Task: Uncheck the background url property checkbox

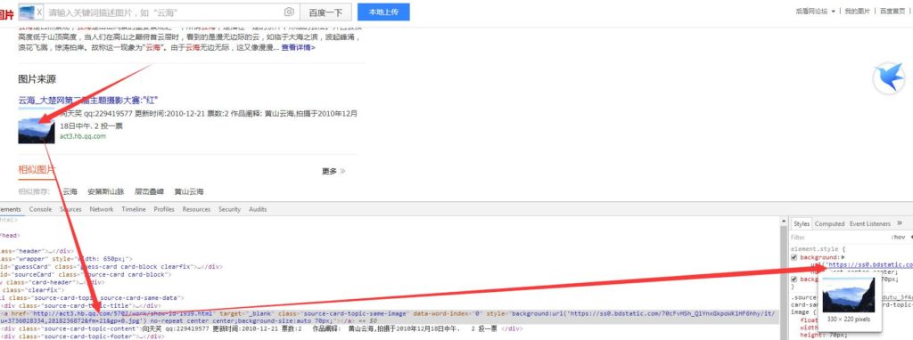Action: click(794, 257)
